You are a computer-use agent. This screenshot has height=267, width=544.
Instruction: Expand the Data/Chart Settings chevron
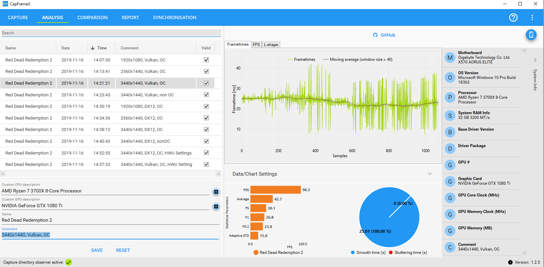coord(430,174)
